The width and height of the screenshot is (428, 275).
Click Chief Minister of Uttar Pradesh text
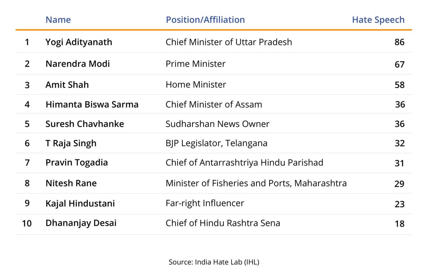[229, 42]
